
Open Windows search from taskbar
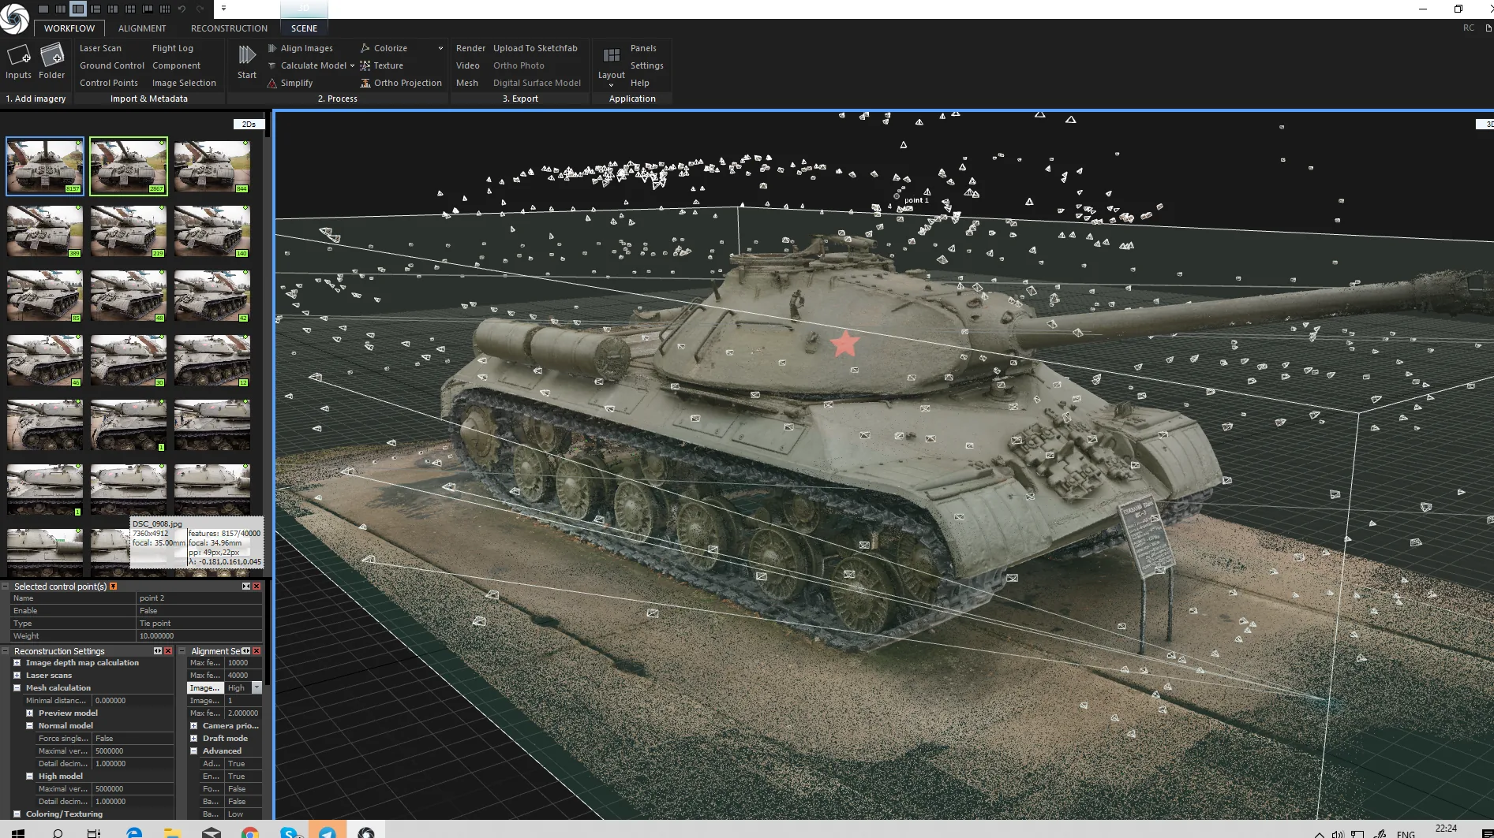(58, 832)
